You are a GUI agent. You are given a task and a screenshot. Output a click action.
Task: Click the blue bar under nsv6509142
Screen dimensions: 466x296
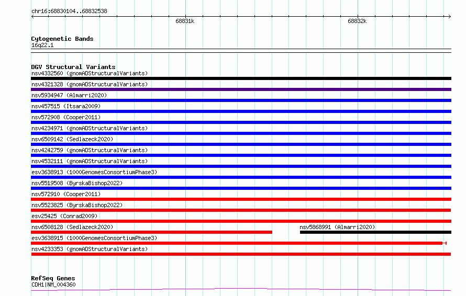point(241,144)
